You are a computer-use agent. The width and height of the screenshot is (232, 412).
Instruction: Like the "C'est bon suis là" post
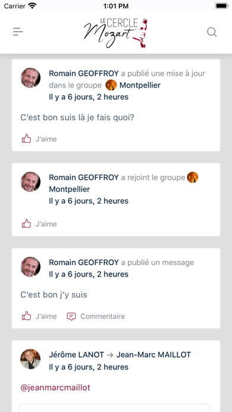coord(26,139)
